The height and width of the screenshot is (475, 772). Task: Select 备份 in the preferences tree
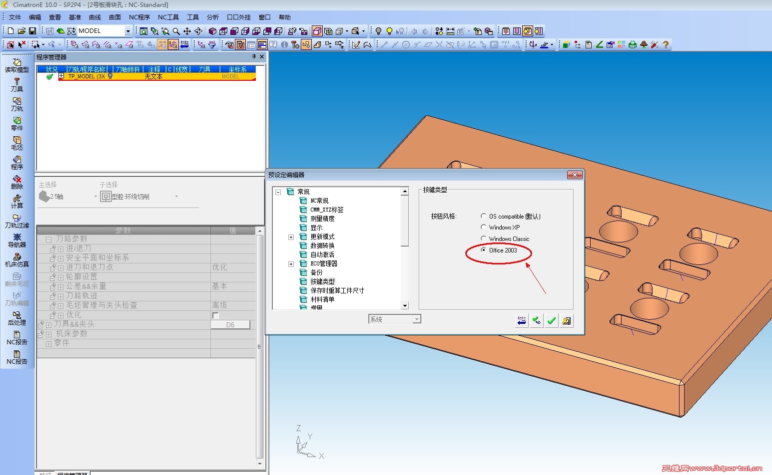point(316,272)
